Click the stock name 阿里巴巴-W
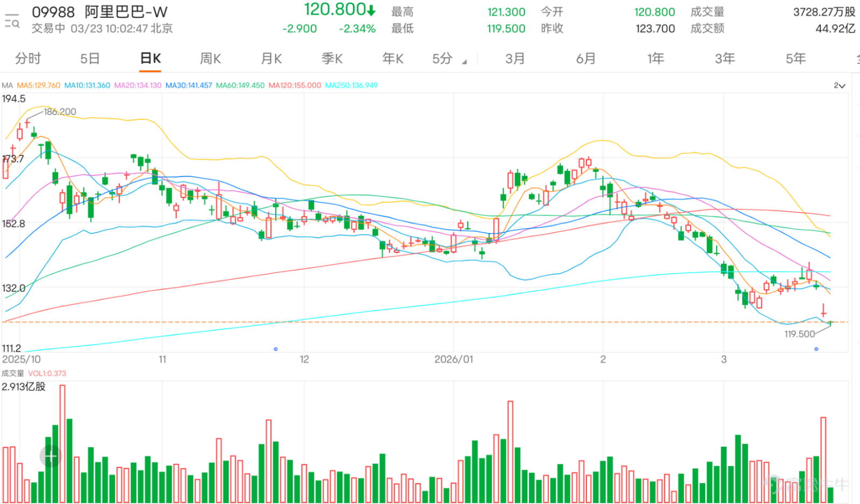Screen dimensions: 860x504 pyautogui.click(x=126, y=12)
